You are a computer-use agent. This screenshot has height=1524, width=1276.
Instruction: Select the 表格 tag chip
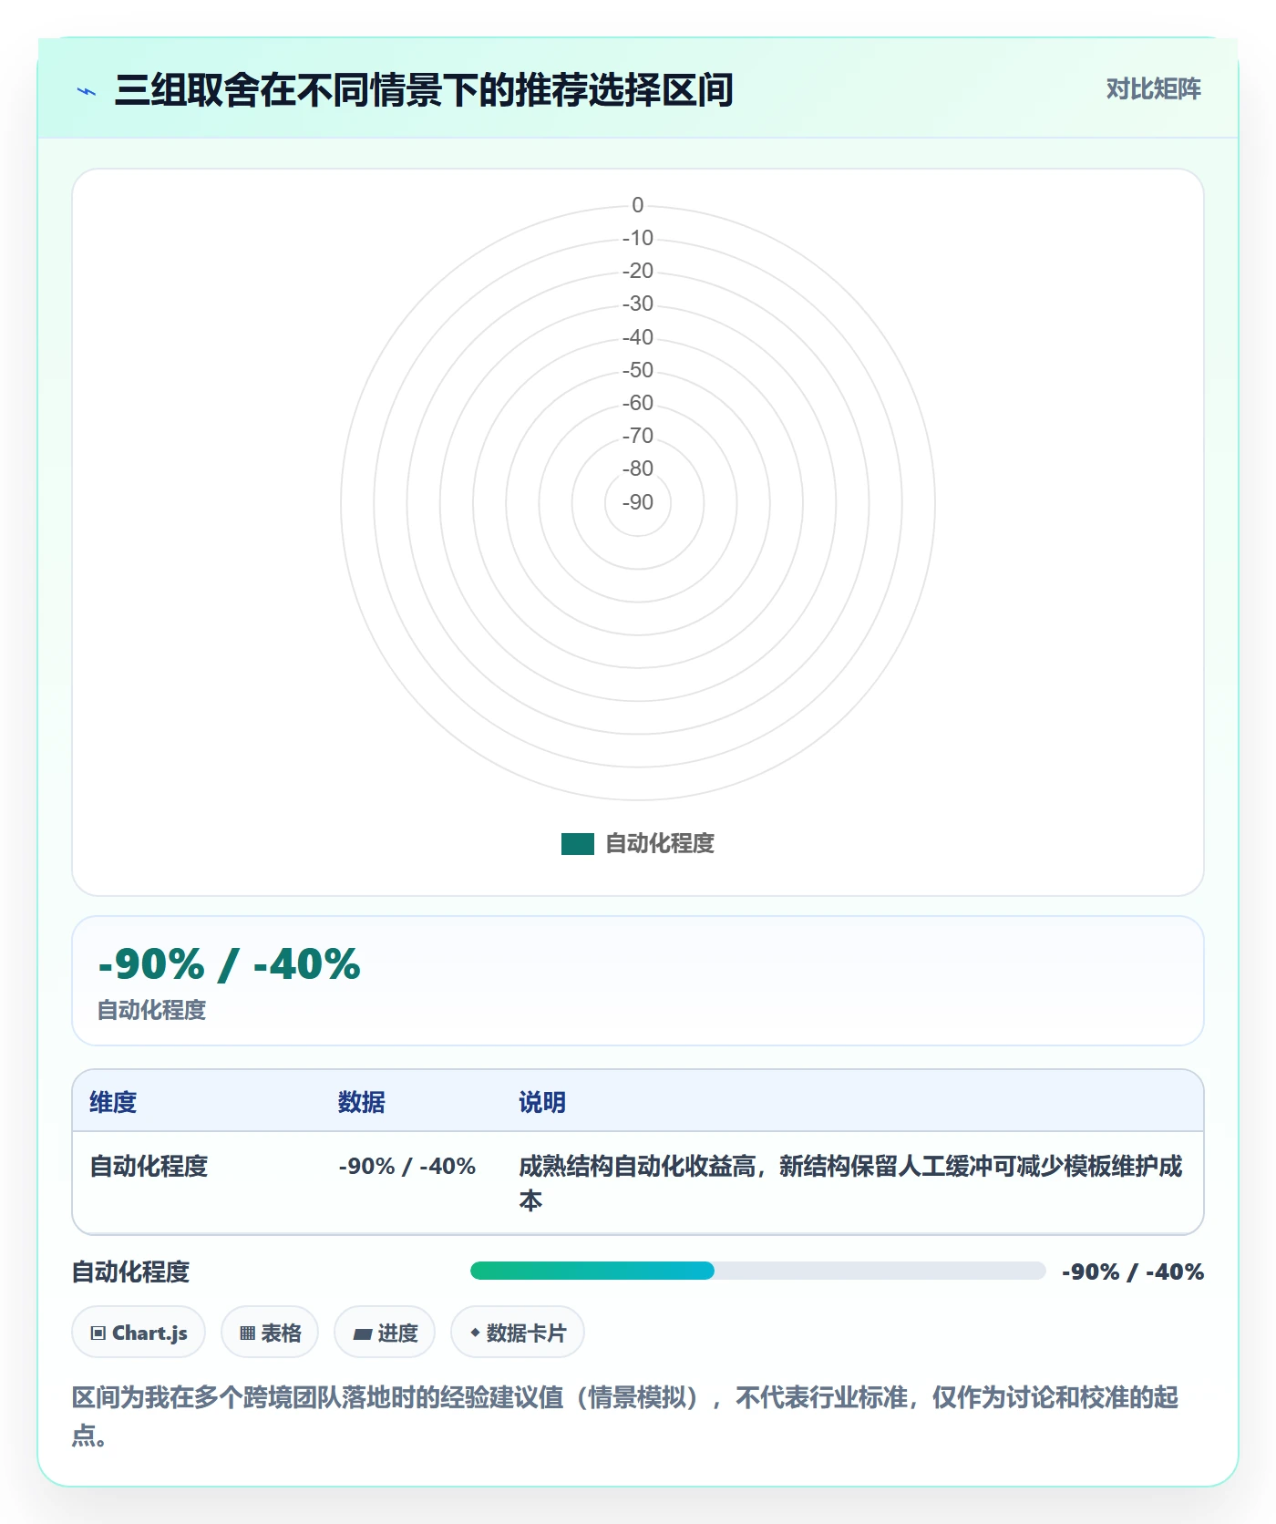pyautogui.click(x=270, y=1333)
